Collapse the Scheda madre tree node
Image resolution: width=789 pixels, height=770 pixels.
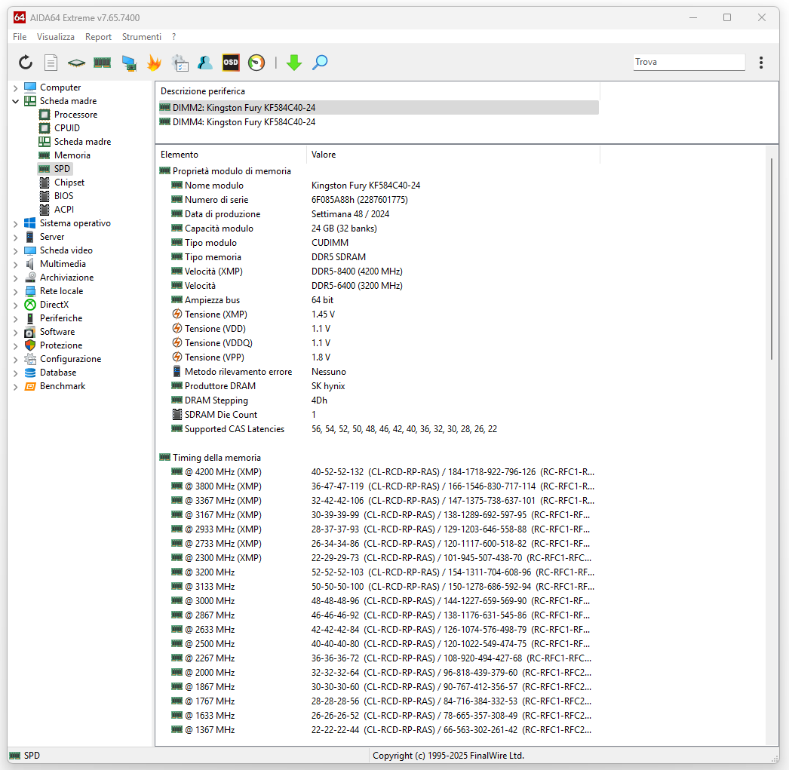click(x=16, y=101)
